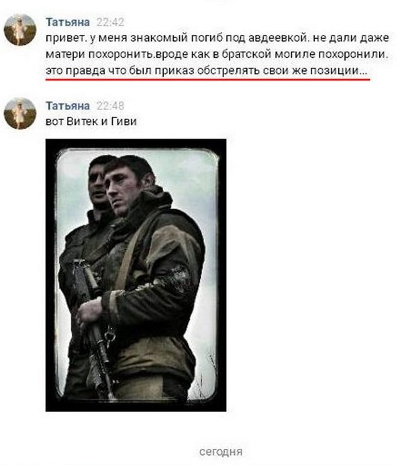Click the message line starting with 'привет'
Screen dimensions: 398x465
pyautogui.click(x=217, y=38)
